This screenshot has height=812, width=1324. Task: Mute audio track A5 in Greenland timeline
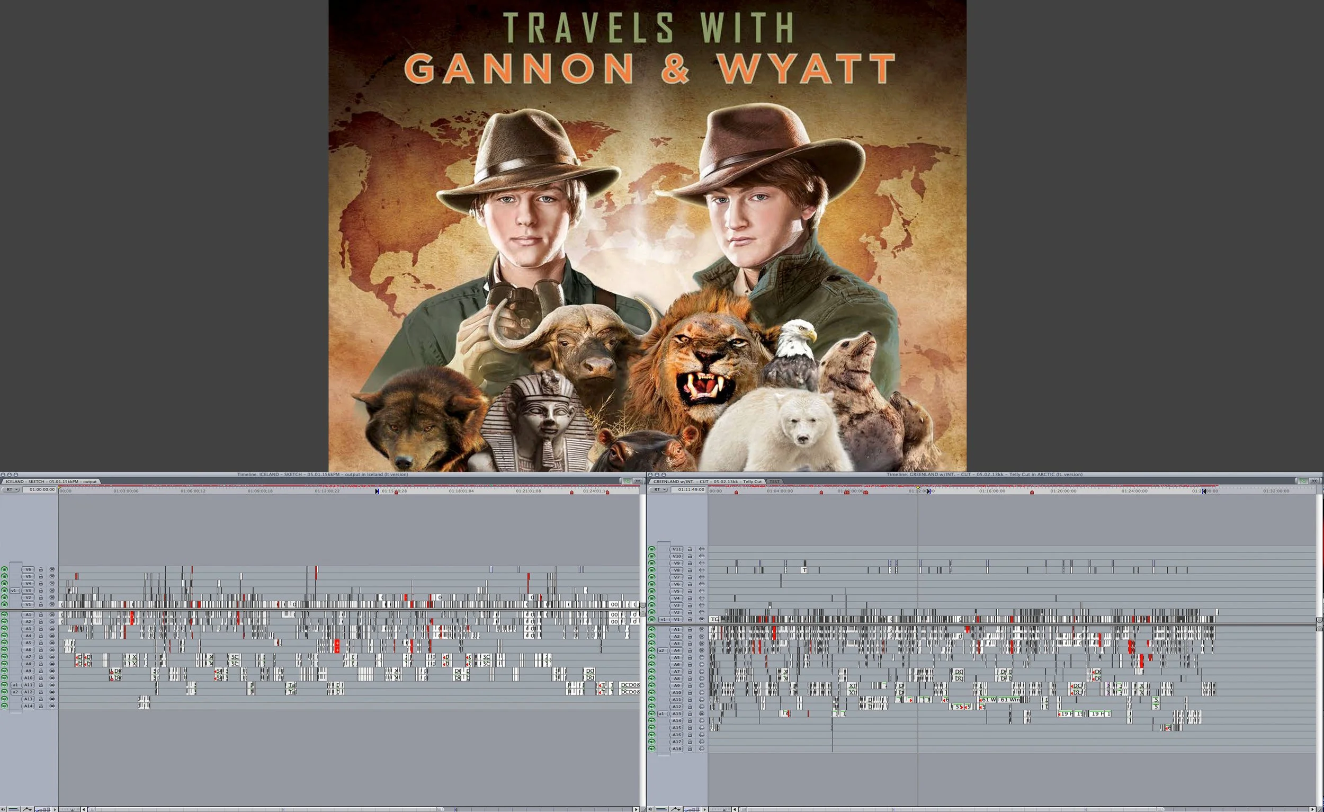click(652, 657)
